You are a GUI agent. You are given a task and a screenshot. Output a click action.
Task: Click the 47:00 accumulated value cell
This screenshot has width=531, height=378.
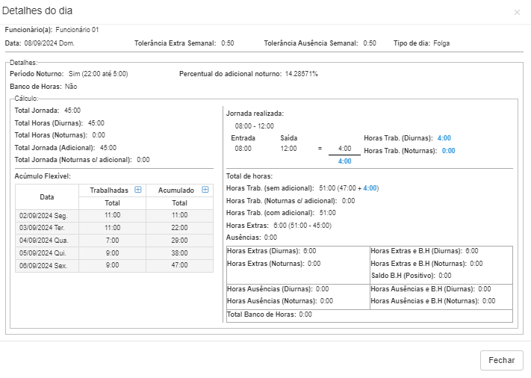tap(179, 264)
